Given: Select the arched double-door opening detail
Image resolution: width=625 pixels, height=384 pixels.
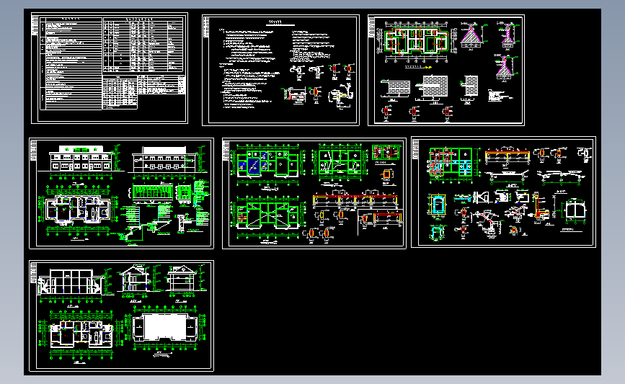Looking at the screenshot, I should click(x=575, y=210).
